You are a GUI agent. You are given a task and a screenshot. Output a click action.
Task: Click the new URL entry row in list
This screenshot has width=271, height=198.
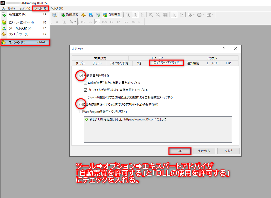coord(126,119)
